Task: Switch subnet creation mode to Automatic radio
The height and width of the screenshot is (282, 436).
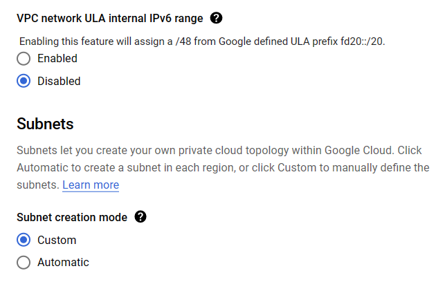Action: [x=24, y=262]
